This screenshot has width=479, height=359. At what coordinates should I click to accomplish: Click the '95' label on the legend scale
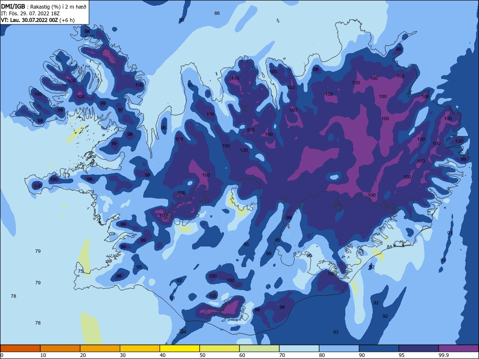click(x=401, y=355)
